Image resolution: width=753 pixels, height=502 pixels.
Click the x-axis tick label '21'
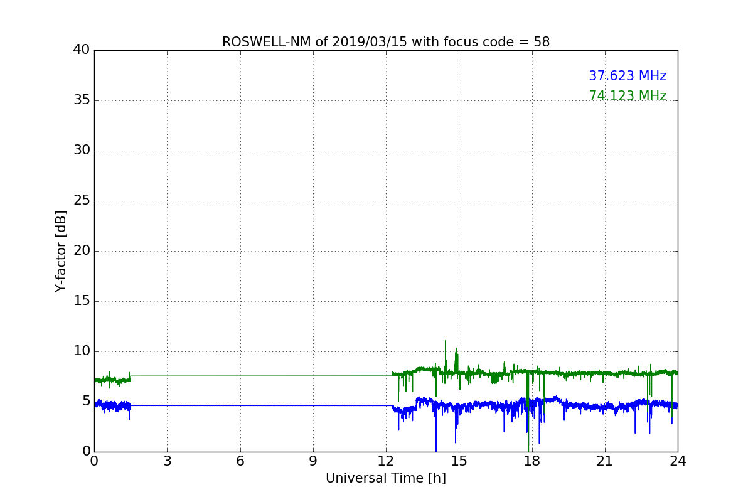click(x=605, y=461)
